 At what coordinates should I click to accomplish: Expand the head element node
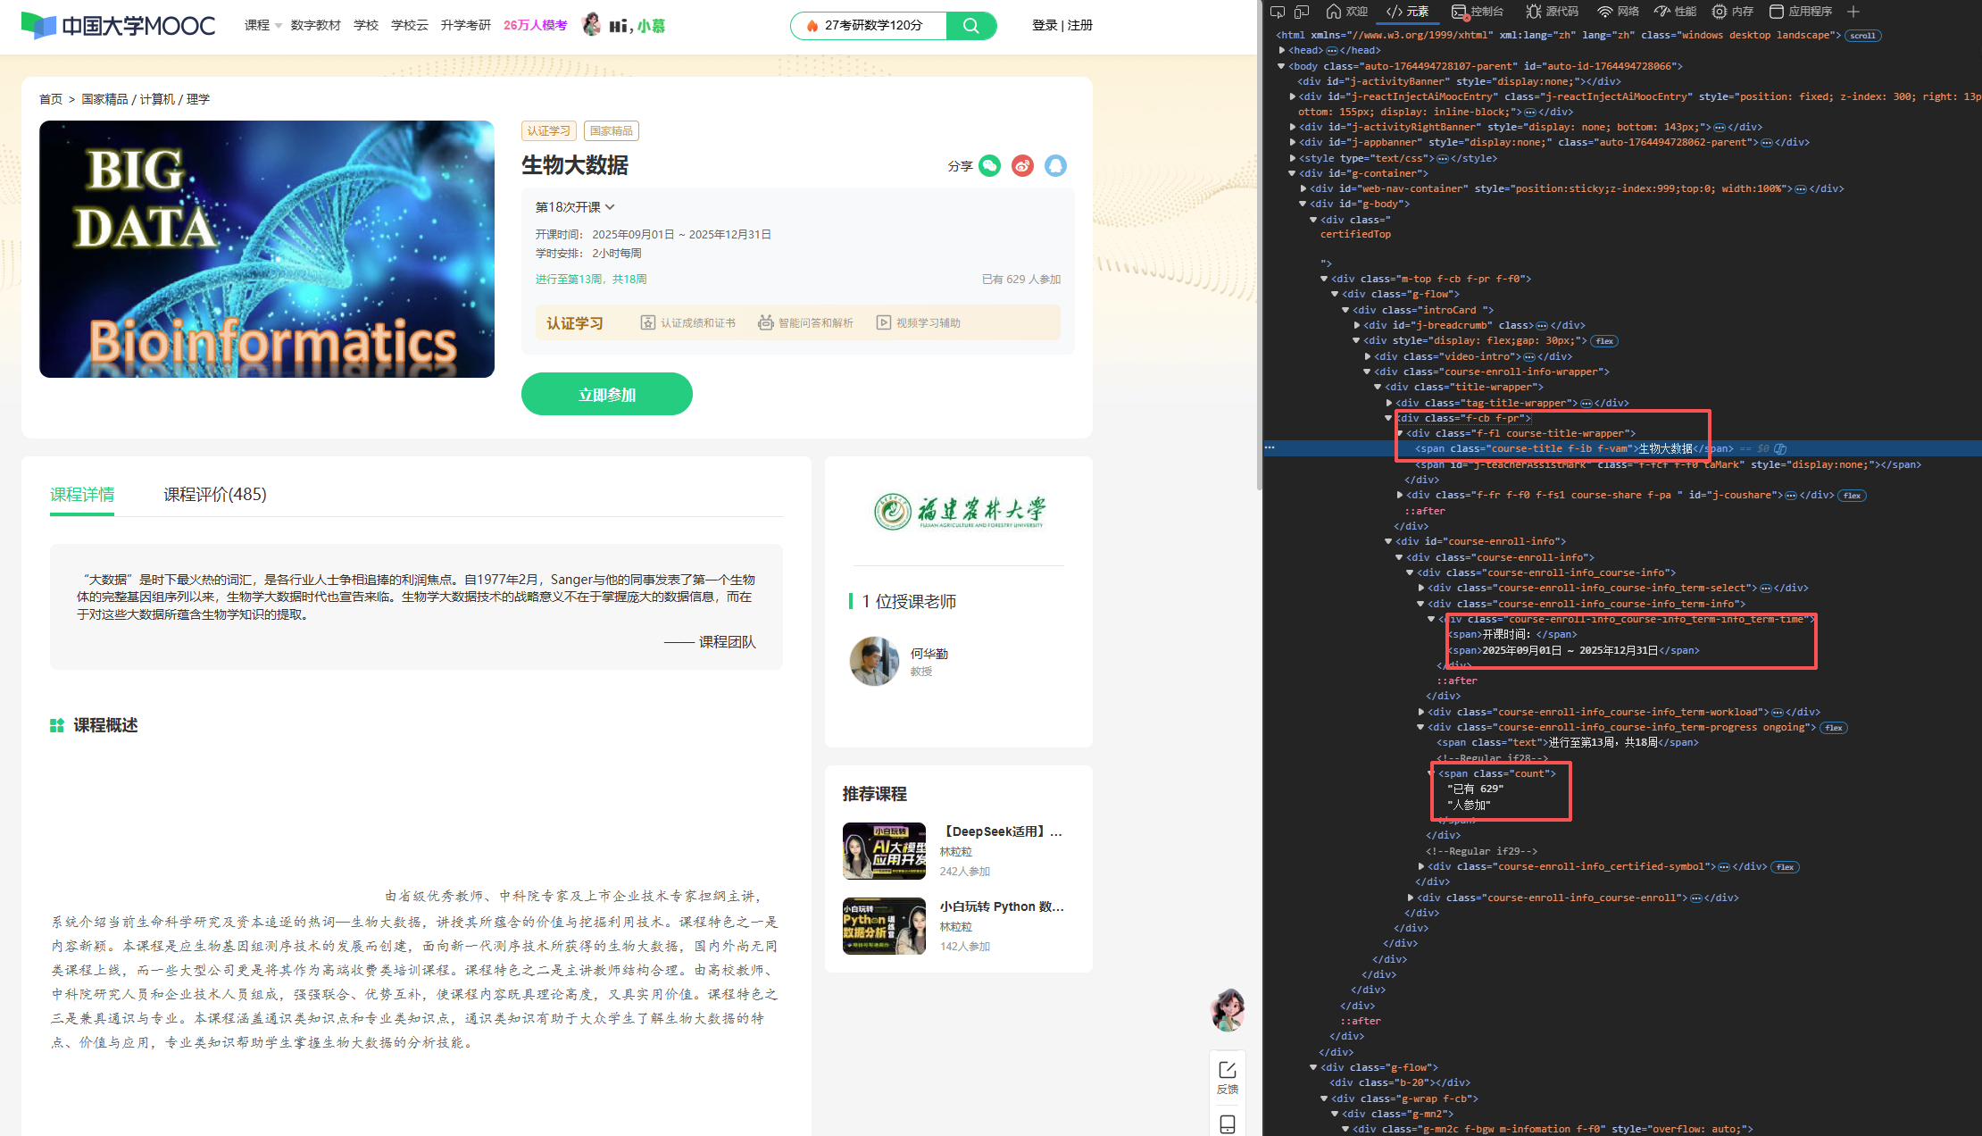(1282, 51)
